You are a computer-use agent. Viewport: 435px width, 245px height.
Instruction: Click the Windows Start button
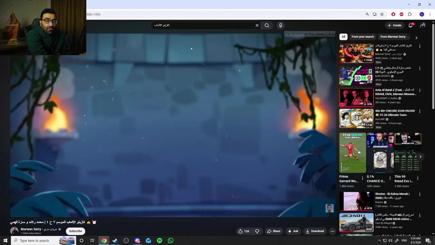pos(5,241)
